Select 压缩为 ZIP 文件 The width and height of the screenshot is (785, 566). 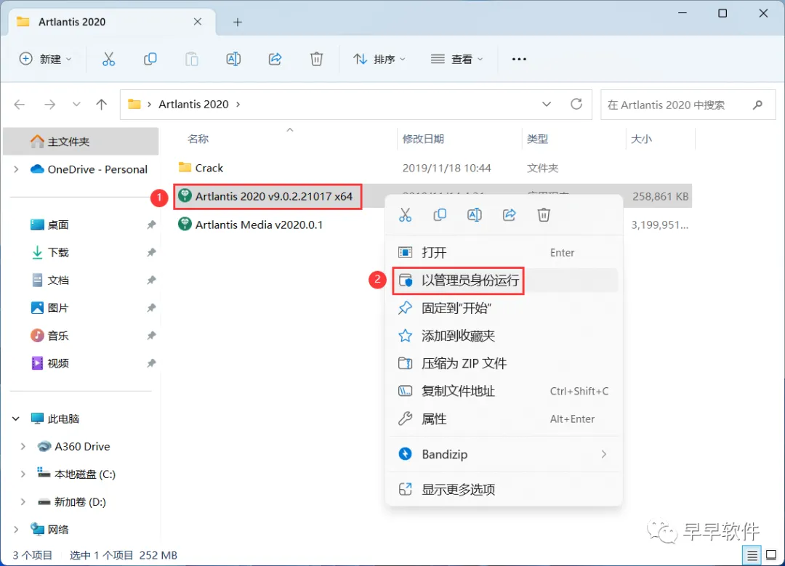[x=504, y=363]
